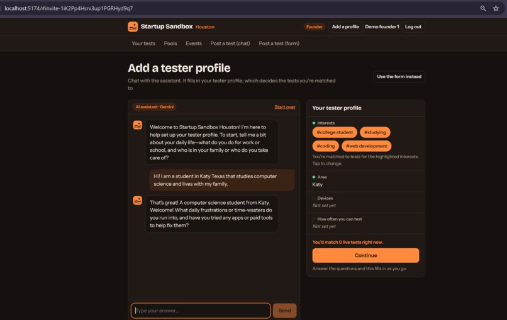Image resolution: width=507 pixels, height=320 pixels.
Task: Bookmark this page with the star icon
Action: click(x=496, y=8)
